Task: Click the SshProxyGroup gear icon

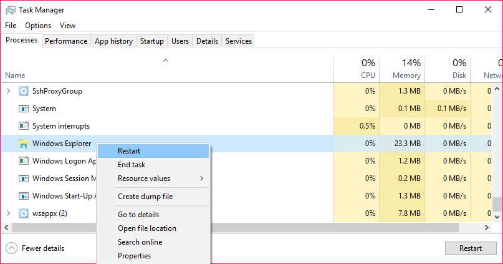Action: pos(24,91)
